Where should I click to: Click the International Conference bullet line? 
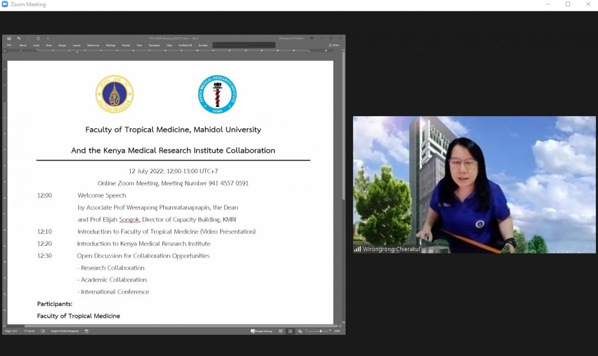(113, 291)
